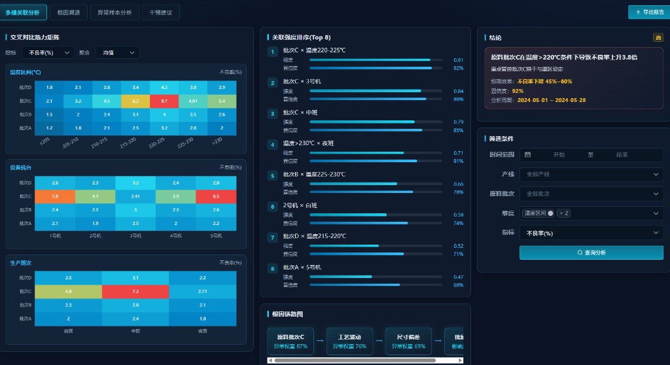Screen dimensions: 670x365
Task: Select the 干预建议 tab
Action: coord(161,12)
